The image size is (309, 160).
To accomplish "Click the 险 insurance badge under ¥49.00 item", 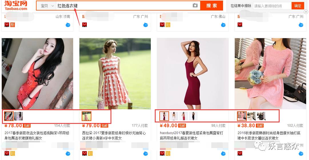I will point(168,153).
